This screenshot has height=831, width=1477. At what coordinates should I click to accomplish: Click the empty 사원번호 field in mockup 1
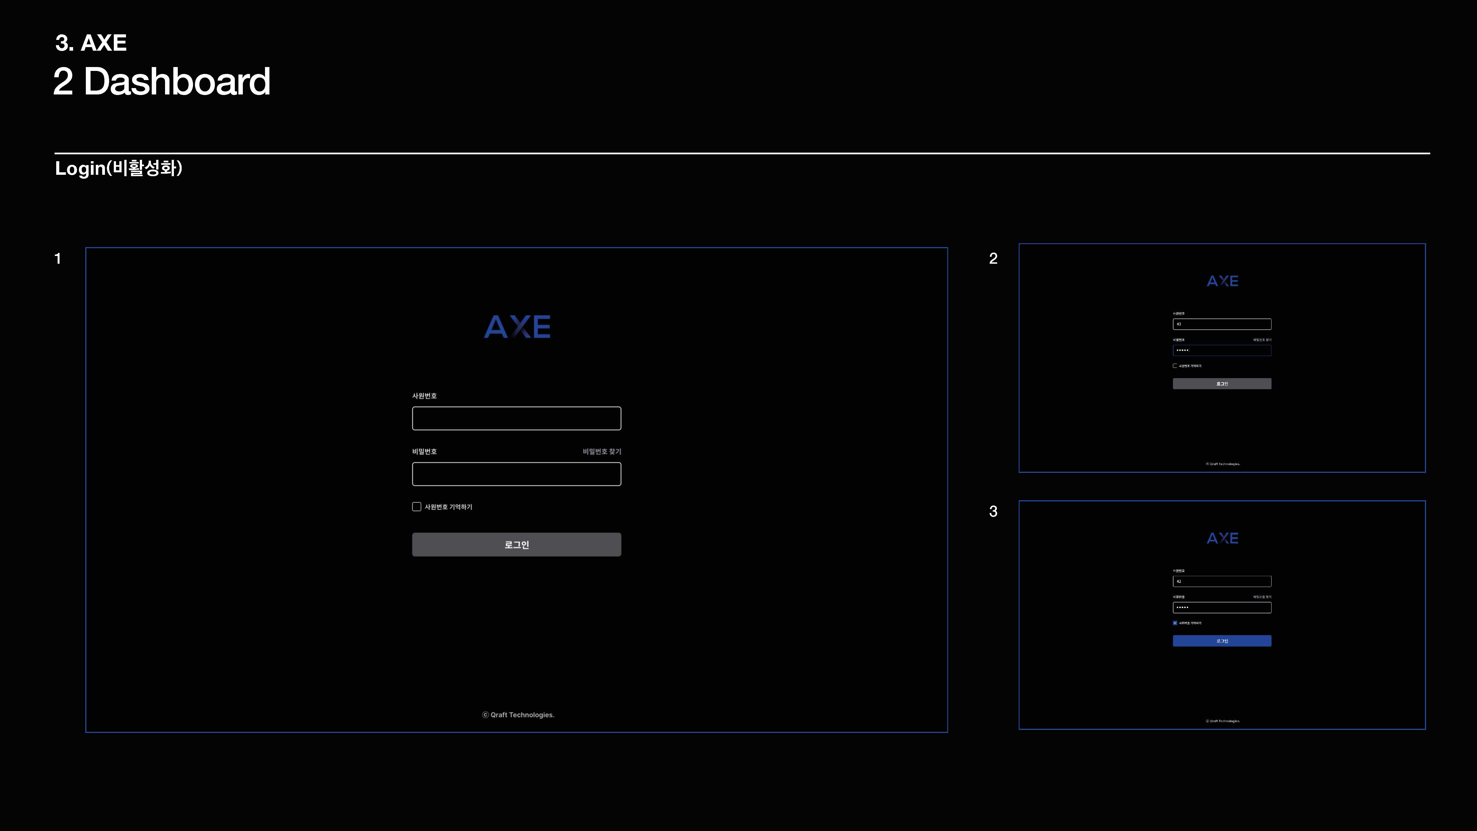tap(516, 418)
